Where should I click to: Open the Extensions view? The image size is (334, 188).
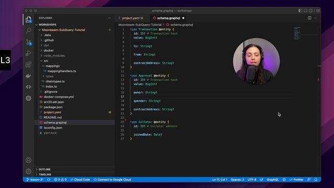point(28,64)
